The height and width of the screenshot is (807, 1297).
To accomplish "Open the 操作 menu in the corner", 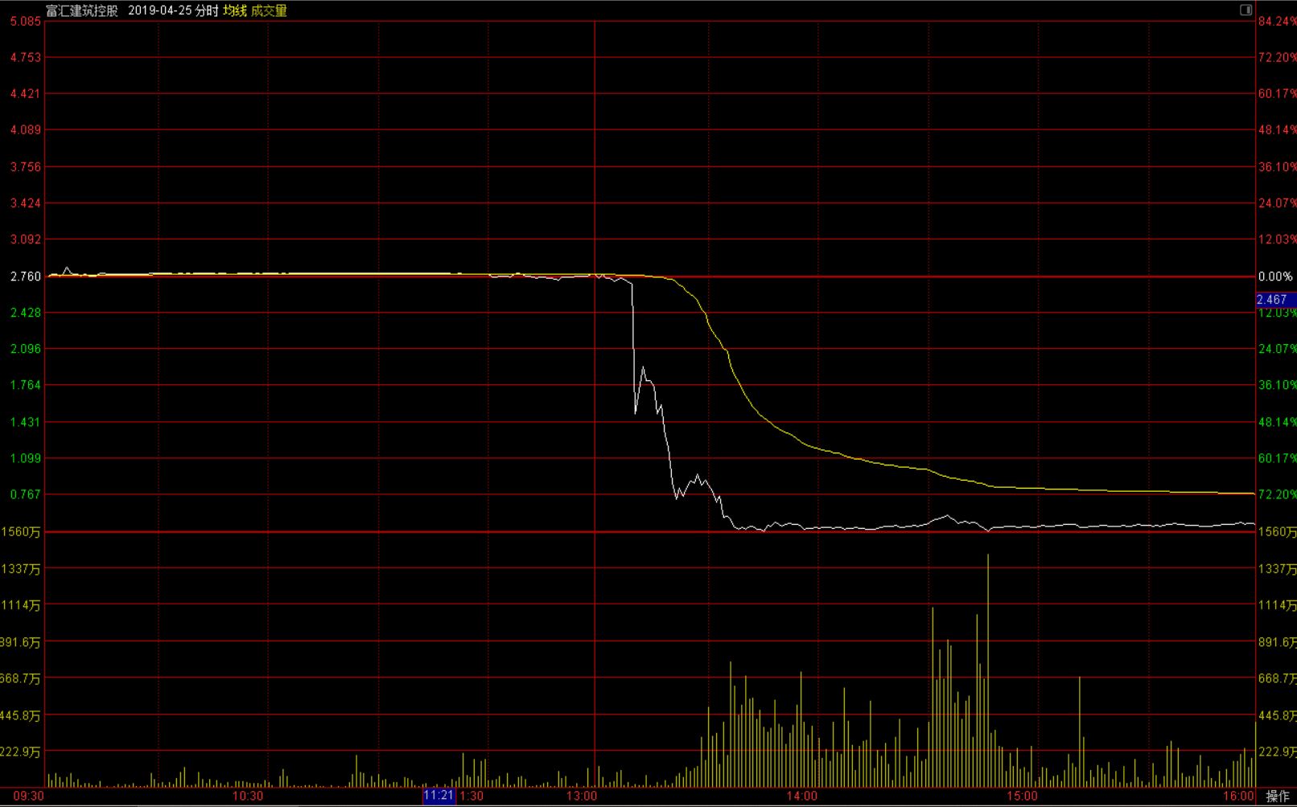I will [1277, 796].
